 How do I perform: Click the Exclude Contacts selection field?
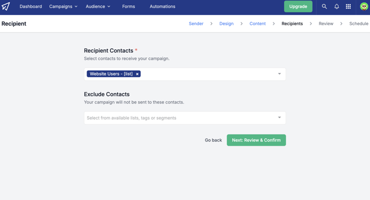(185, 117)
